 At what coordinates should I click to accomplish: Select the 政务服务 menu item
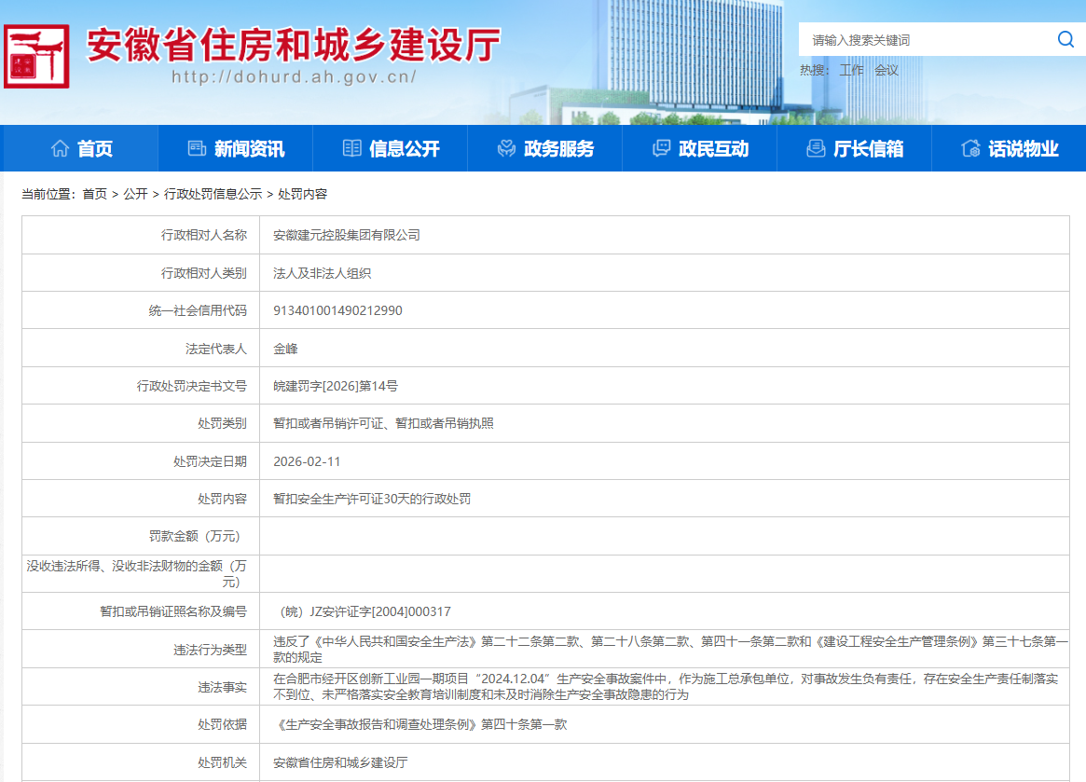[x=558, y=149]
